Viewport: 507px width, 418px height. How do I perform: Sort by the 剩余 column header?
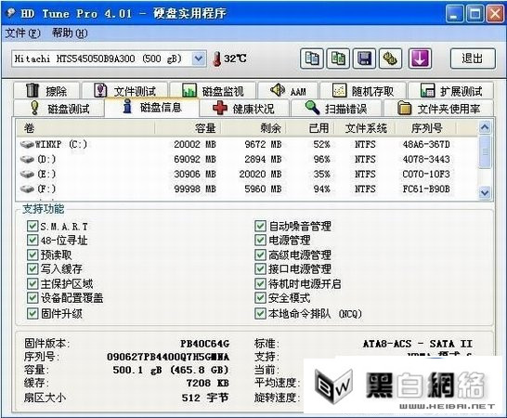point(253,128)
